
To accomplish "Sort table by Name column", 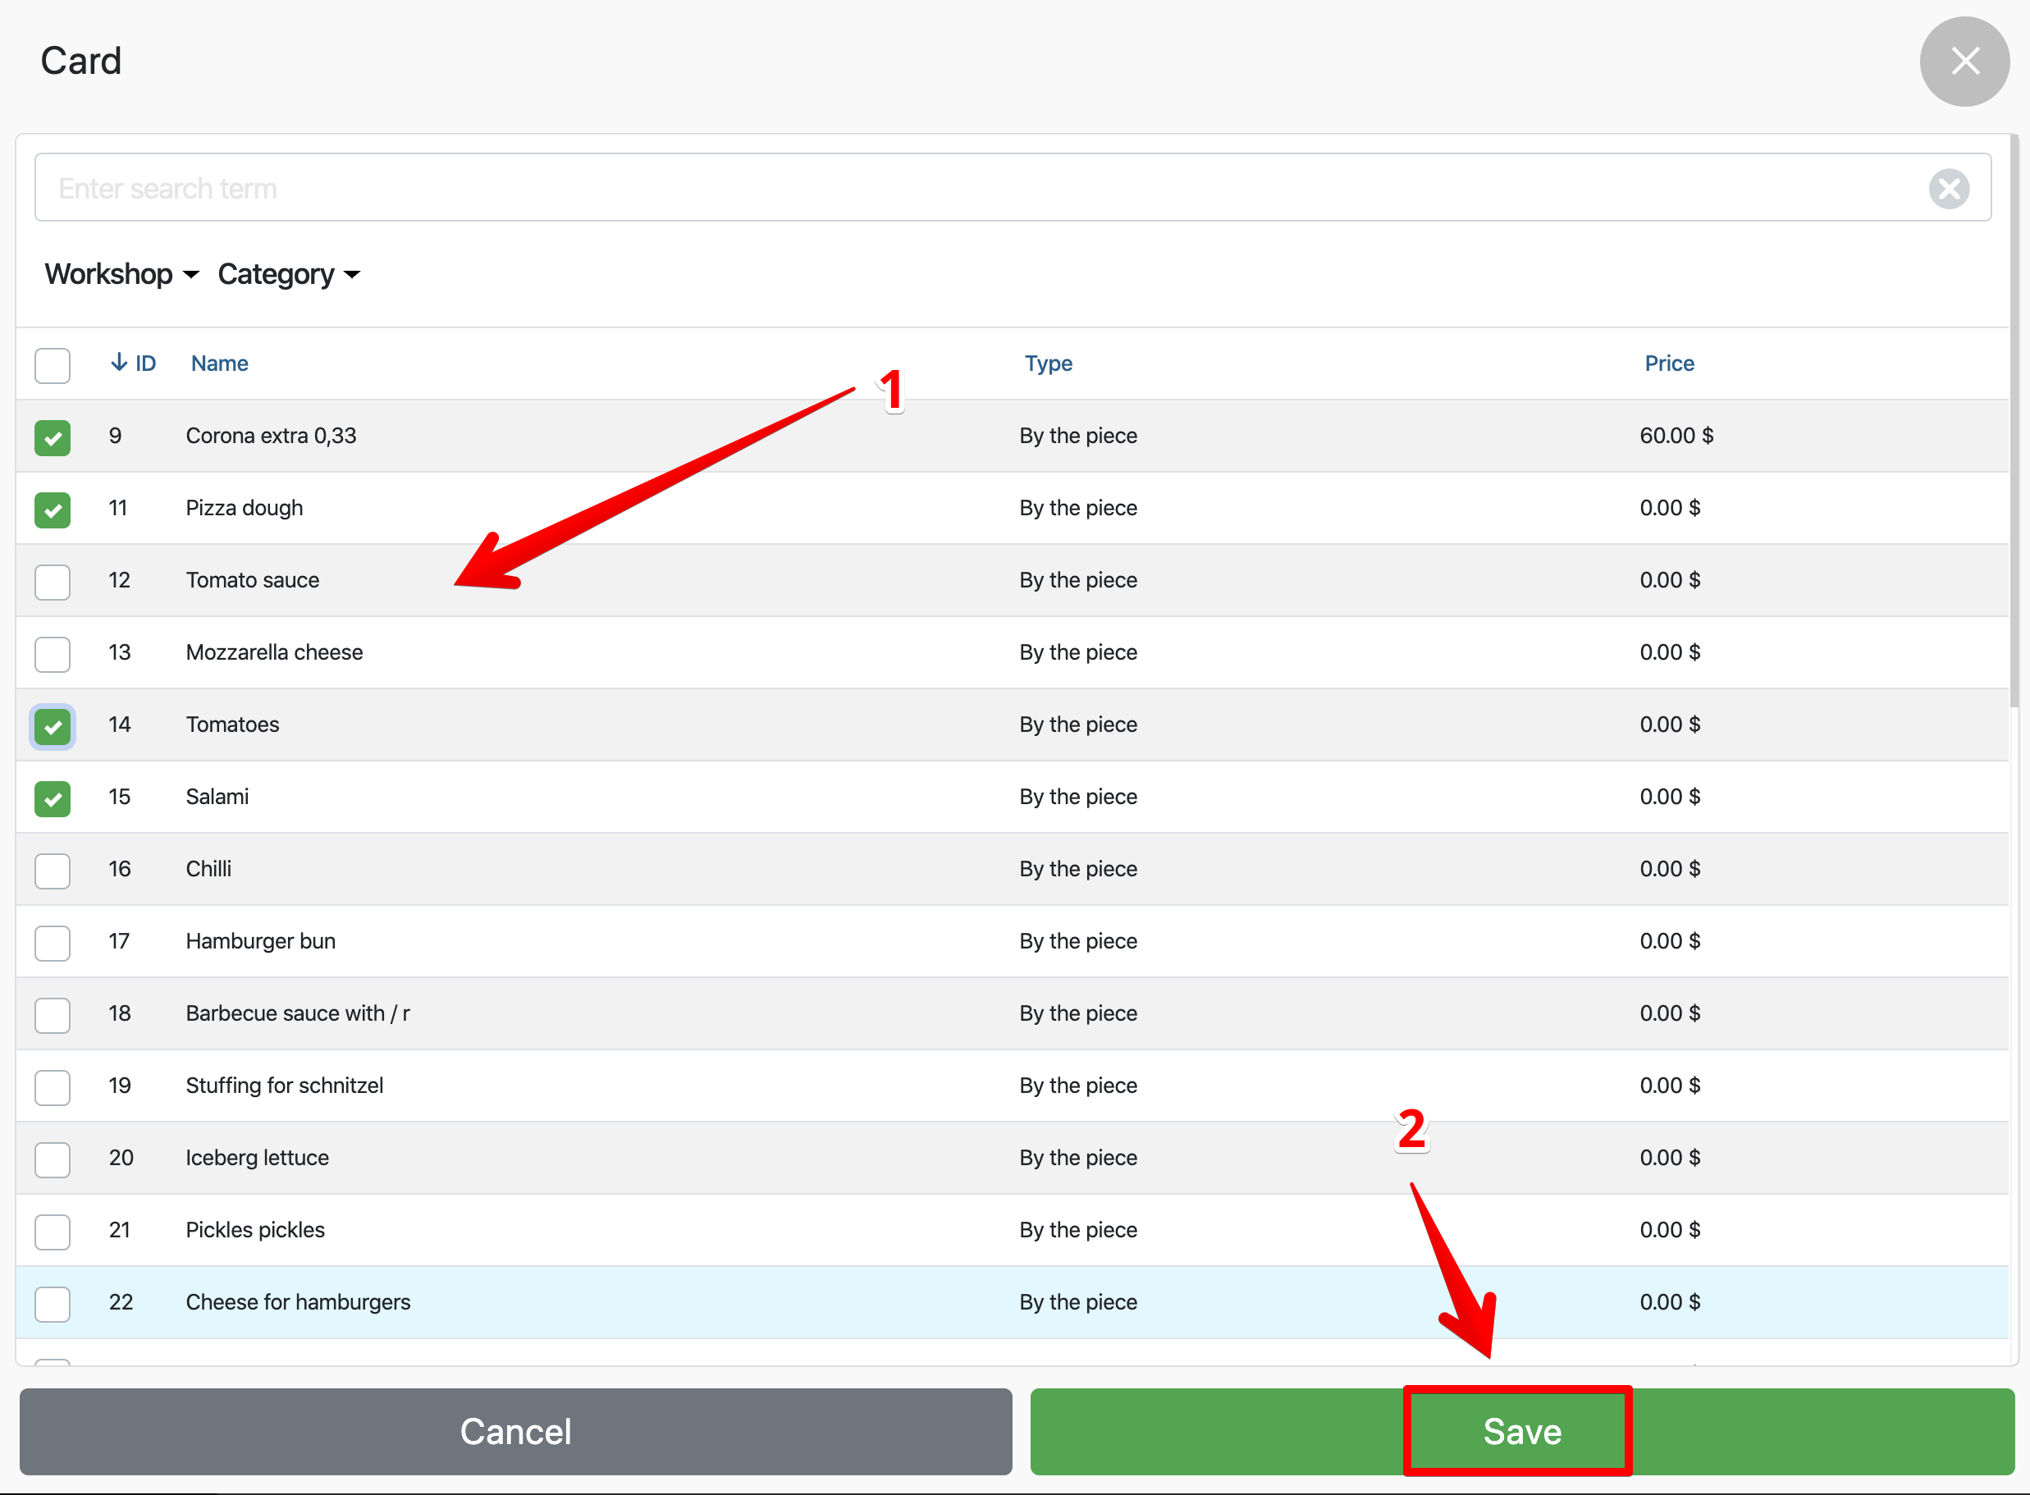I will pyautogui.click(x=219, y=363).
